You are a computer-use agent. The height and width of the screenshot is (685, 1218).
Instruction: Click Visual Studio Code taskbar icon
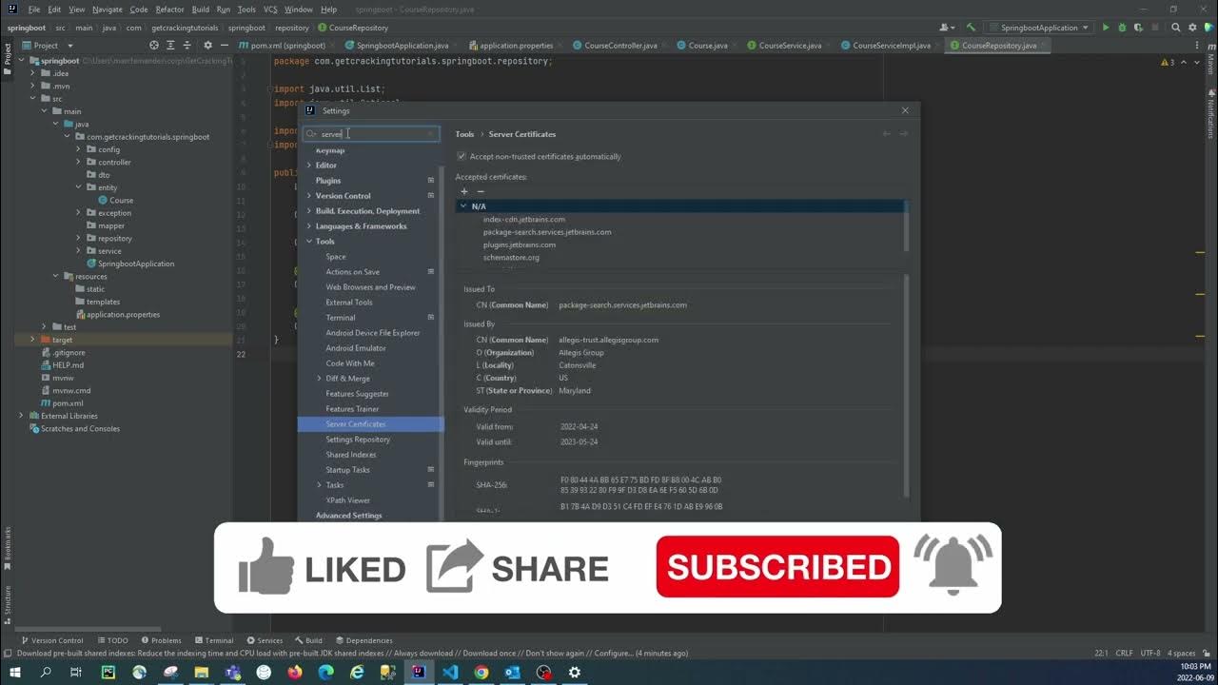pyautogui.click(x=450, y=672)
